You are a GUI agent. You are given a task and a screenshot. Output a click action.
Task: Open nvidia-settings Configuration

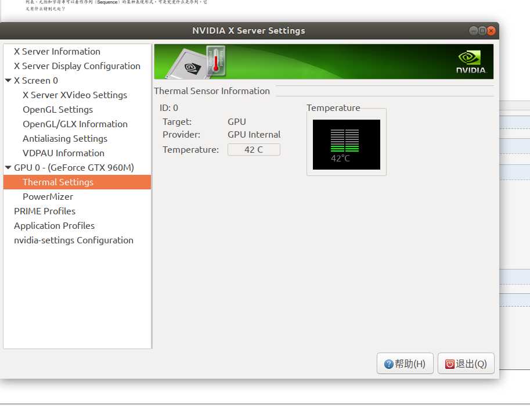pyautogui.click(x=73, y=240)
